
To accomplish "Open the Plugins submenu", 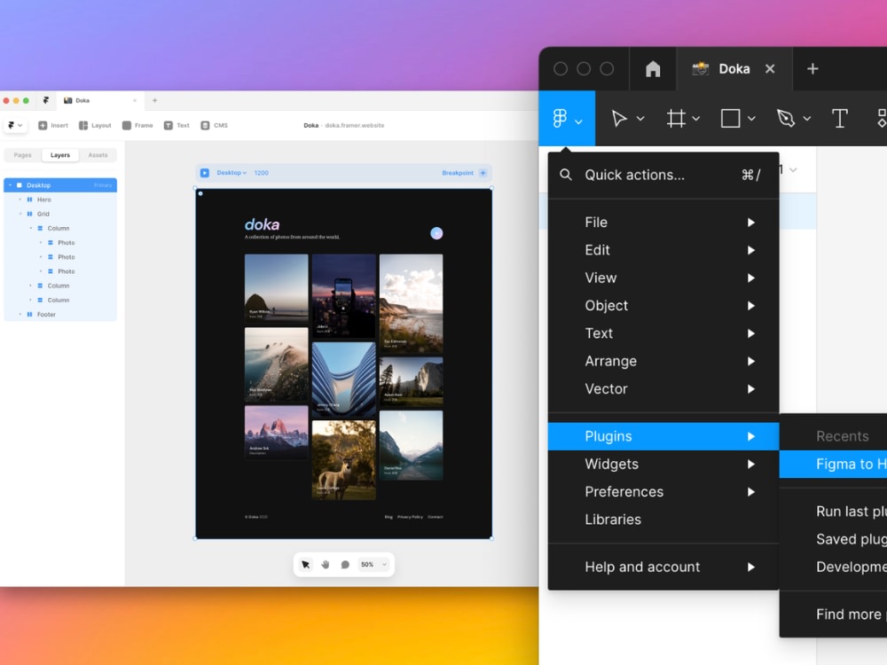I will [x=663, y=436].
